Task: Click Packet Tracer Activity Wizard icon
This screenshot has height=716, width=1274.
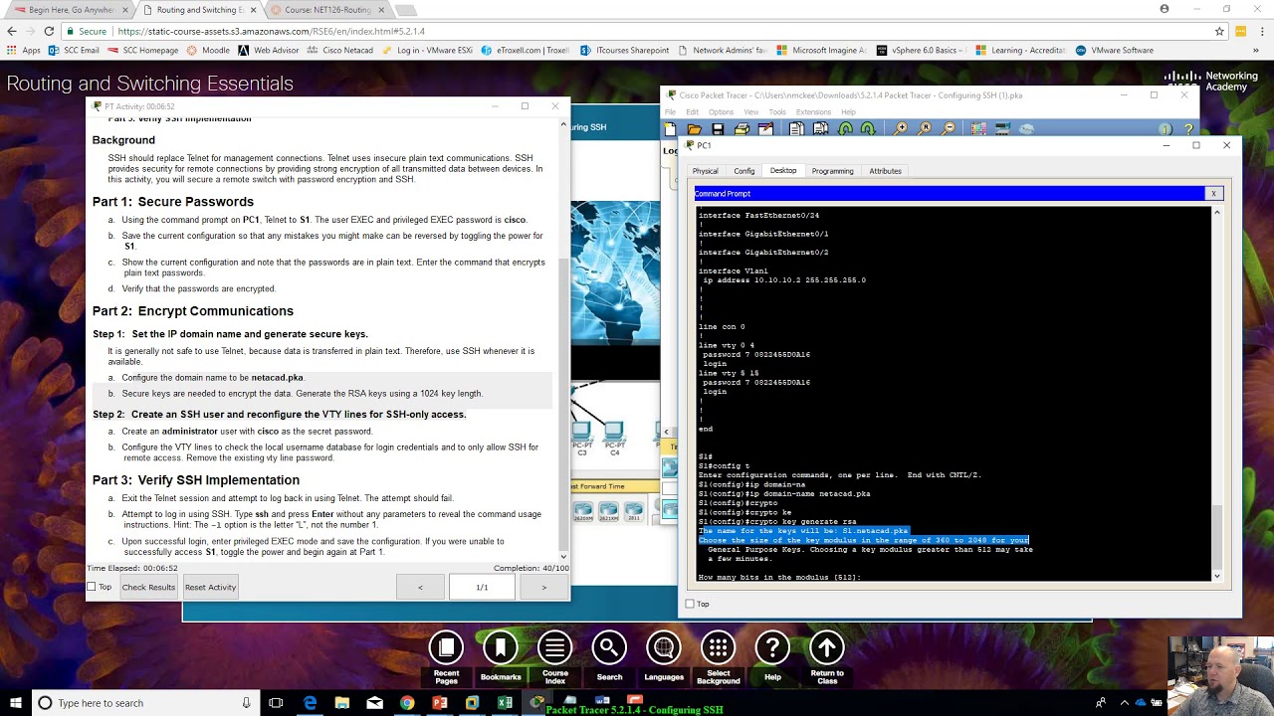Action: point(765,129)
